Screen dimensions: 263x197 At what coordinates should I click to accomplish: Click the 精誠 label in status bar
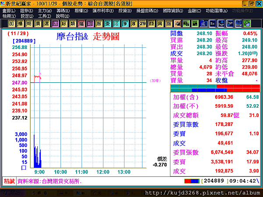point(9,181)
